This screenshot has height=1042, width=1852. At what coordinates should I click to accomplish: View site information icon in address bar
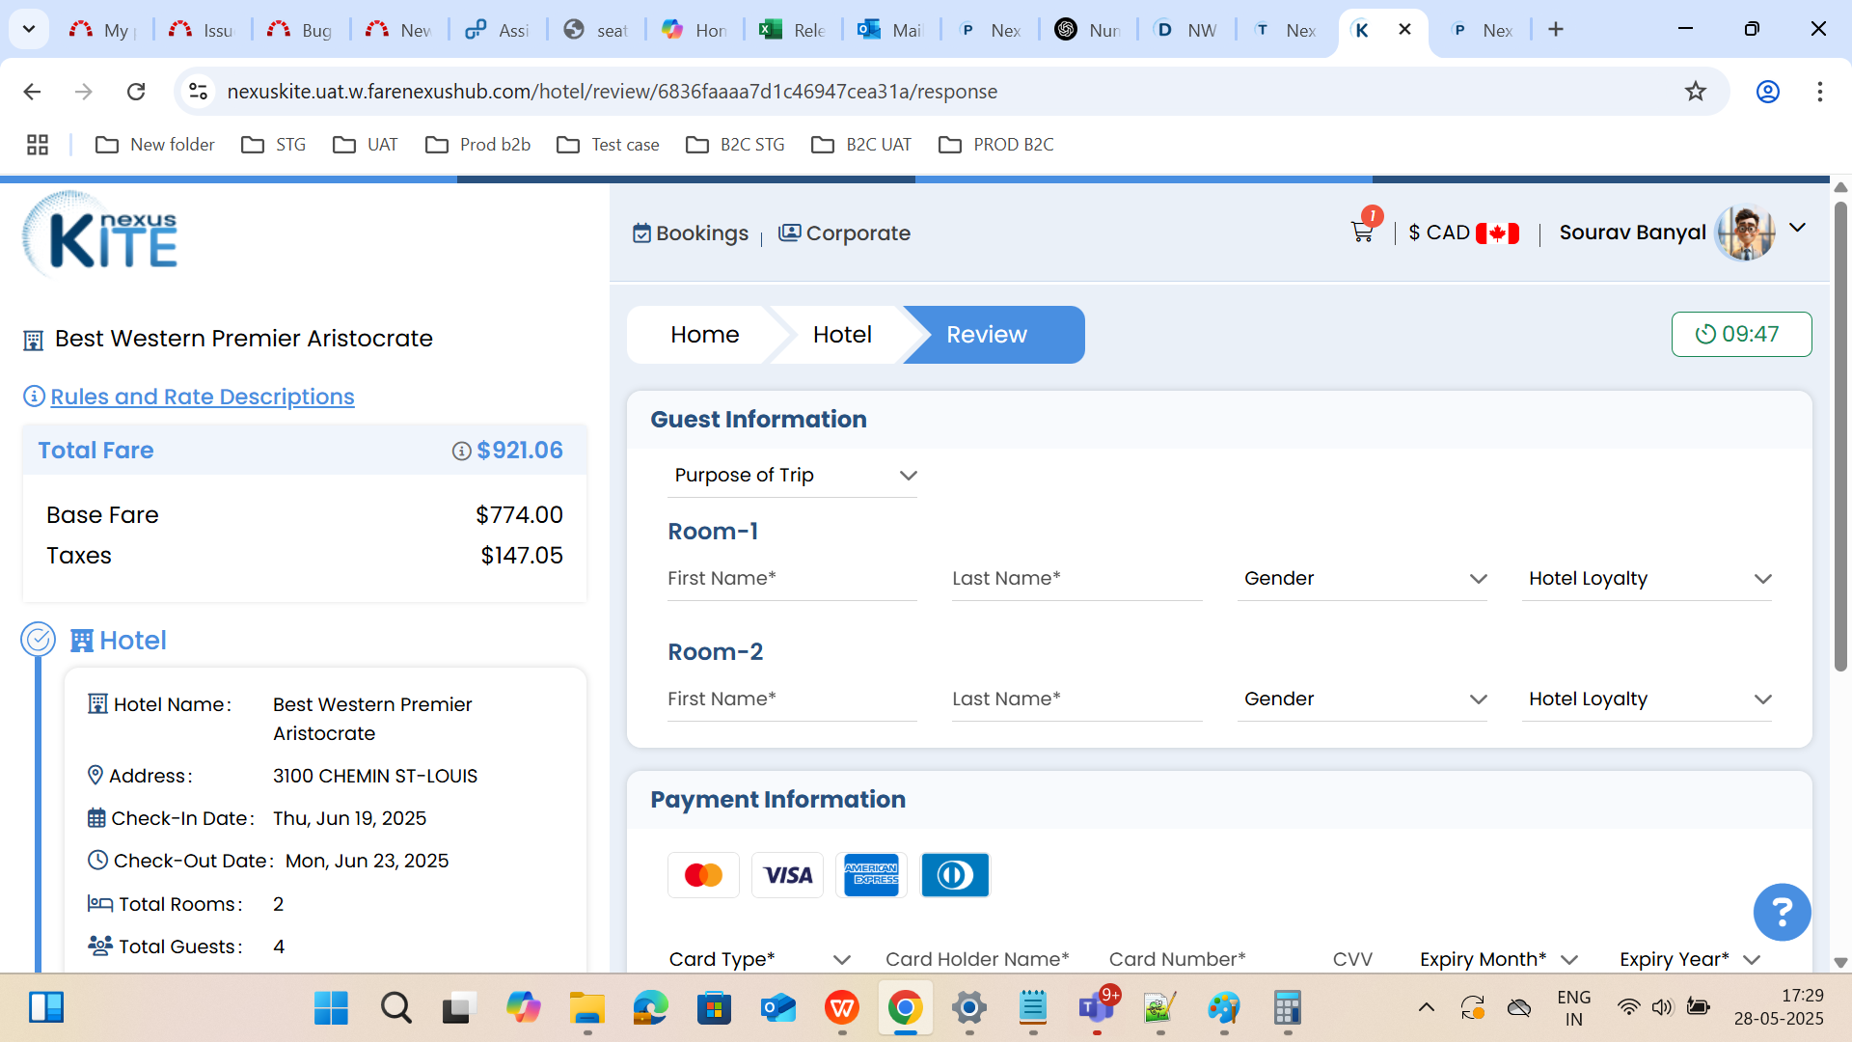tap(198, 92)
